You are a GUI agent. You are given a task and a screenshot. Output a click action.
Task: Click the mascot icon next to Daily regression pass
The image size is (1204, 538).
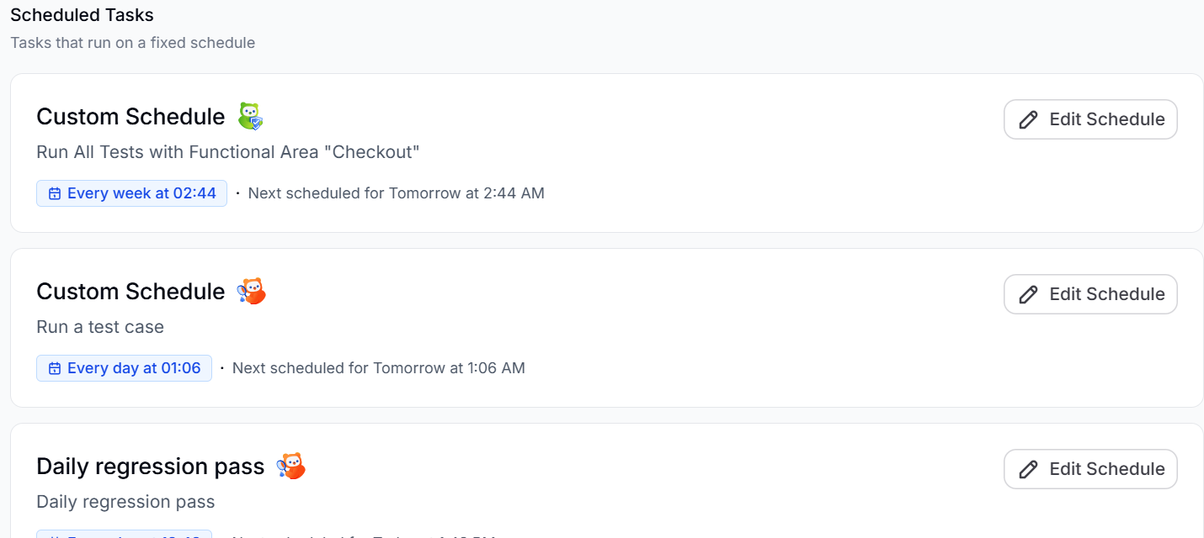coord(291,466)
